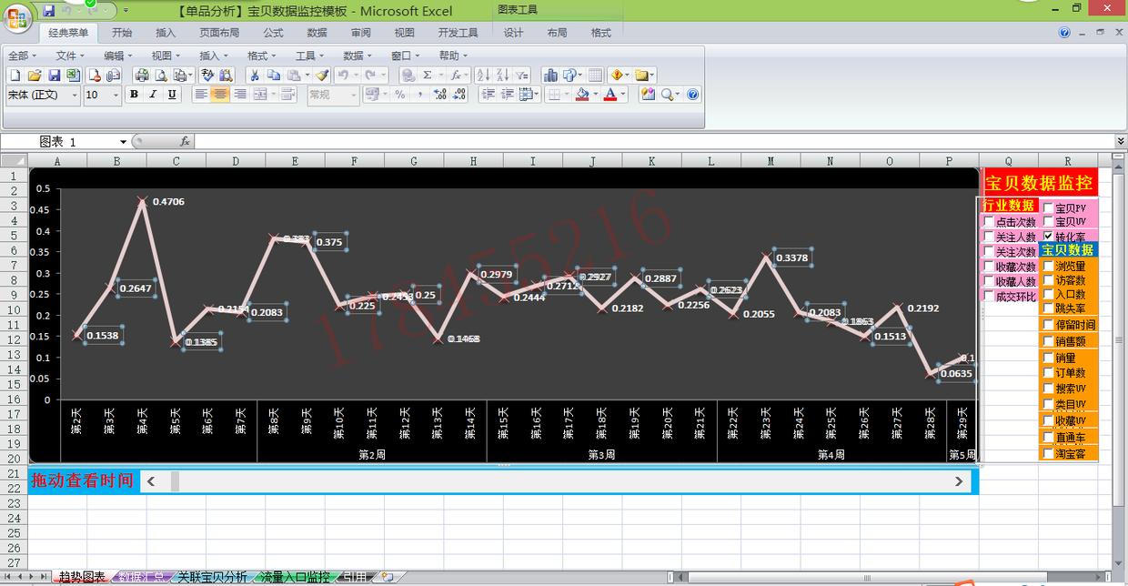Check the 宝贝PV checkbox
Screen dimensions: 1128x586
[x=1048, y=208]
